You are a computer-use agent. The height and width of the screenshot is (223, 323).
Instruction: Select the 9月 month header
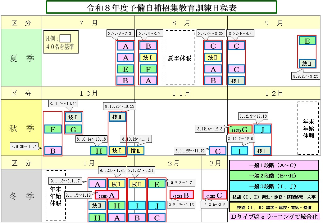tap(274, 23)
